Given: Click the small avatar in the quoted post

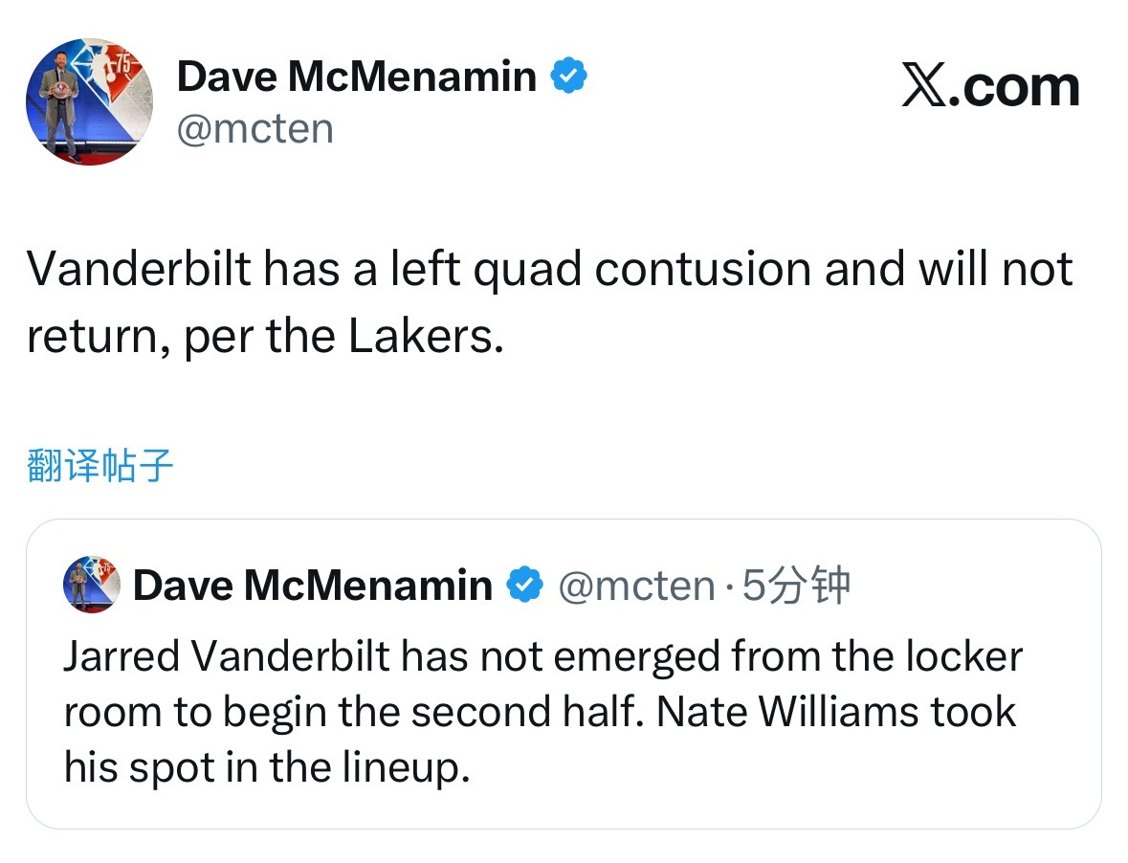Looking at the screenshot, I should 91,586.
